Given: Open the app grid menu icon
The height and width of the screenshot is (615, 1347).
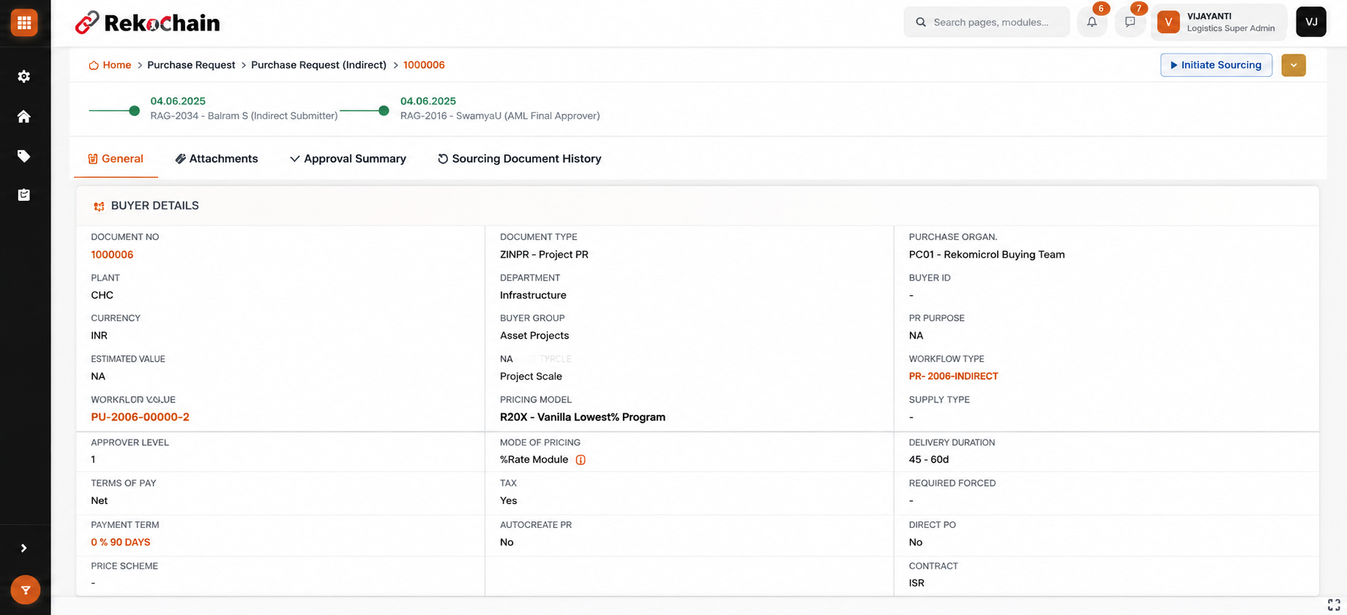Looking at the screenshot, I should [24, 22].
